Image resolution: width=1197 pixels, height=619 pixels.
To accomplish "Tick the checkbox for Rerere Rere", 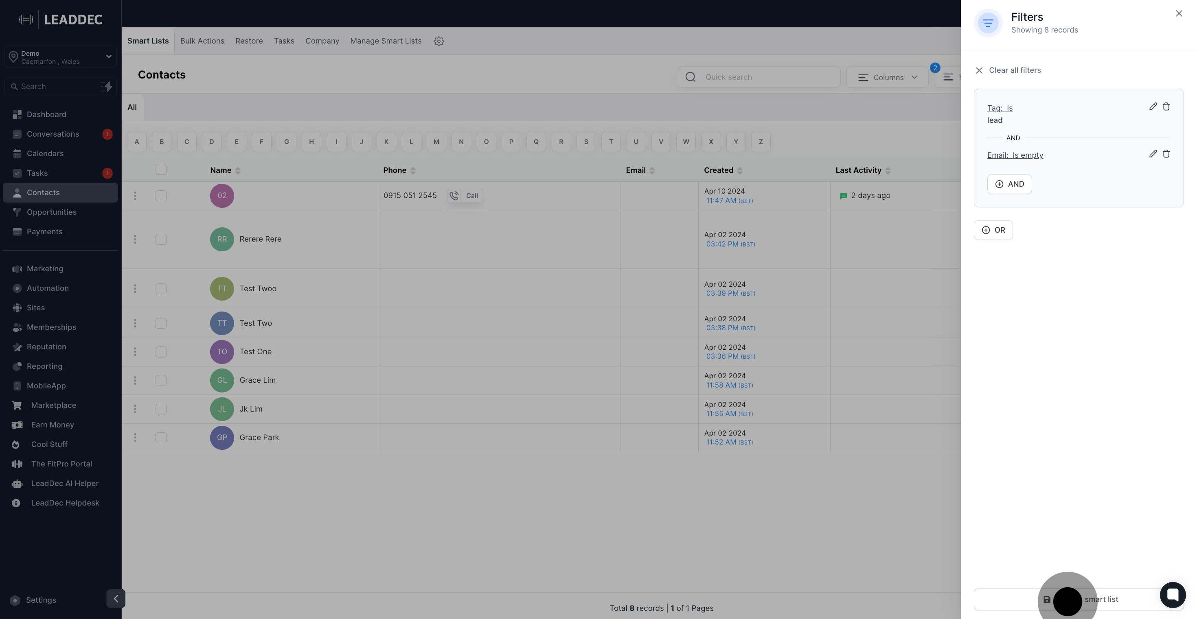I will point(161,240).
